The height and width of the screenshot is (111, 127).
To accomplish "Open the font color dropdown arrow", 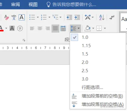I will click(6, 28).
